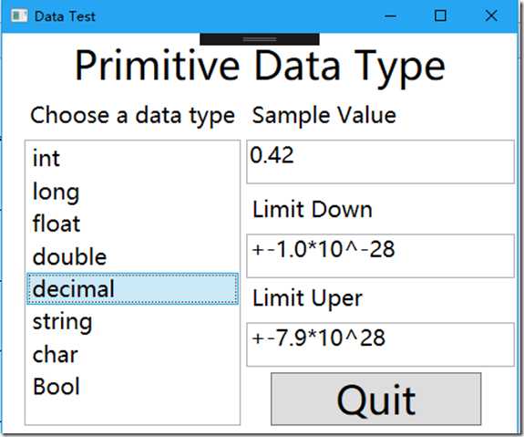Select the char entry
The width and height of the screenshot is (524, 437).
pyautogui.click(x=132, y=354)
